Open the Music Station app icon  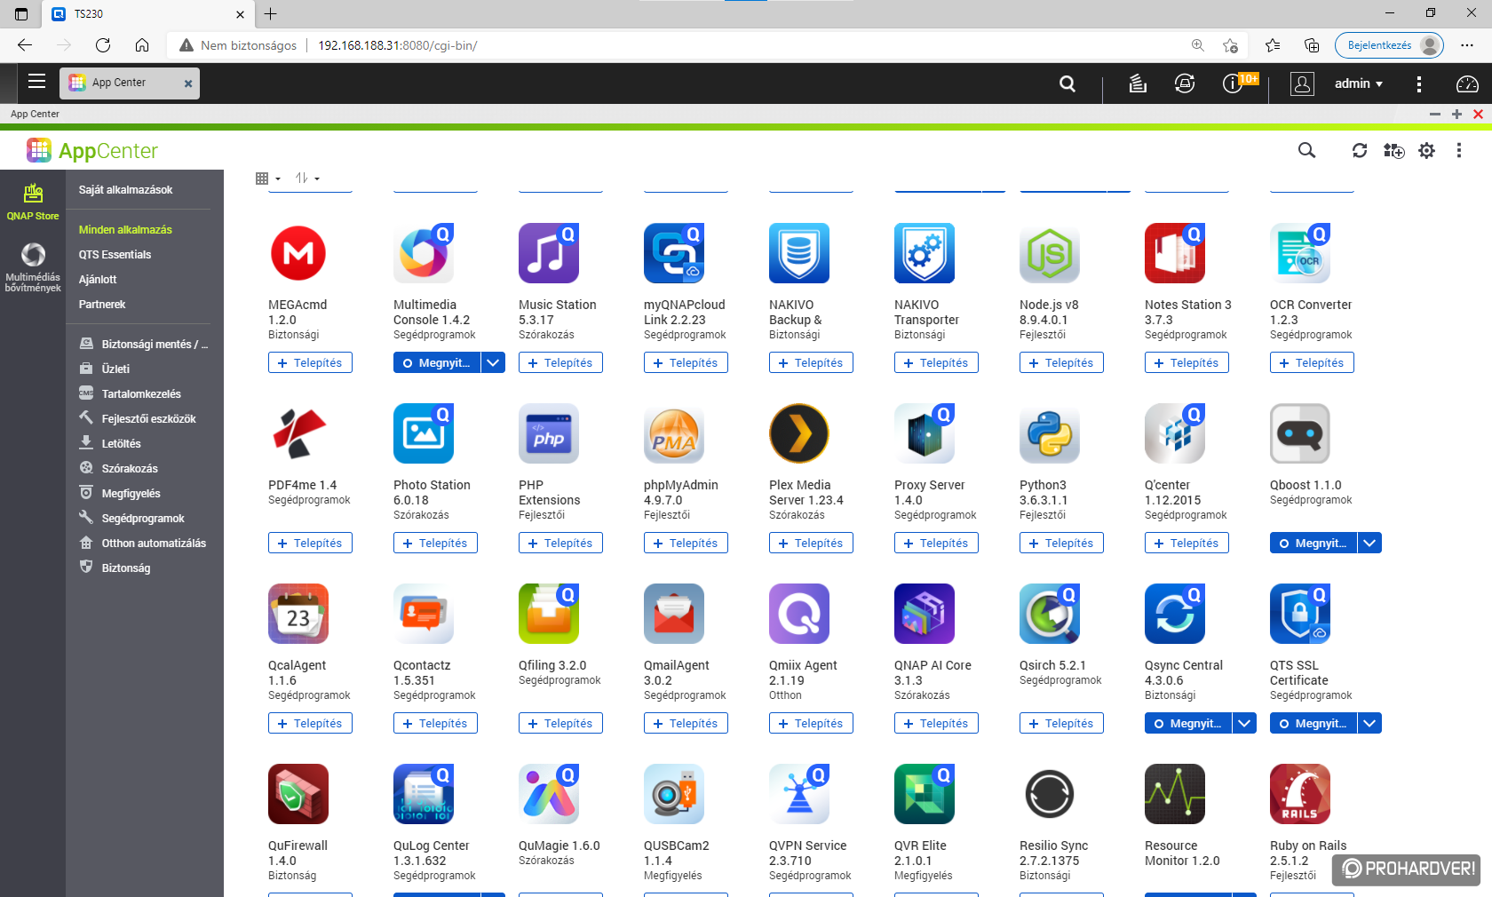[549, 253]
